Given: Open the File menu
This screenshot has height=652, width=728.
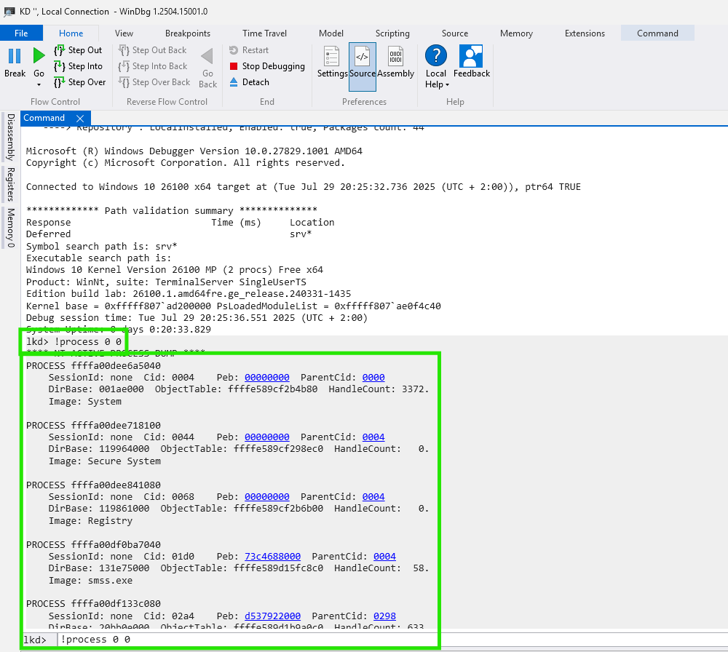Looking at the screenshot, I should pyautogui.click(x=21, y=33).
